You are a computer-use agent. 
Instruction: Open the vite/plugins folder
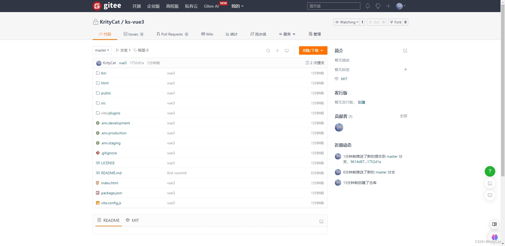111,113
